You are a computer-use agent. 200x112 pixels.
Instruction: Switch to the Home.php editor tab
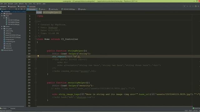coord(32,9)
